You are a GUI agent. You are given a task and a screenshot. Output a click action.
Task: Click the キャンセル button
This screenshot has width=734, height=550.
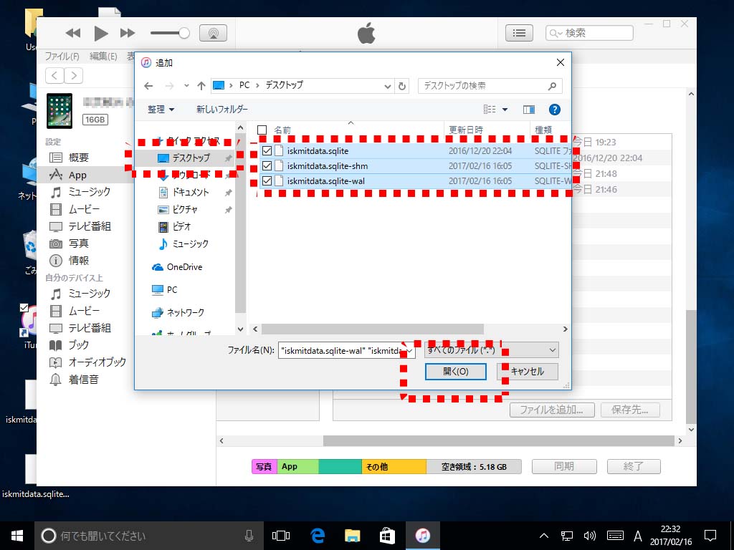pos(527,372)
